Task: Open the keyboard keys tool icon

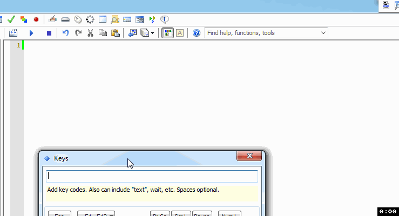Action: [x=65, y=19]
